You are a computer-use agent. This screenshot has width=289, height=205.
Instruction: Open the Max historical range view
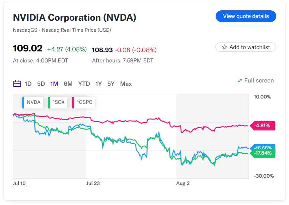126,83
